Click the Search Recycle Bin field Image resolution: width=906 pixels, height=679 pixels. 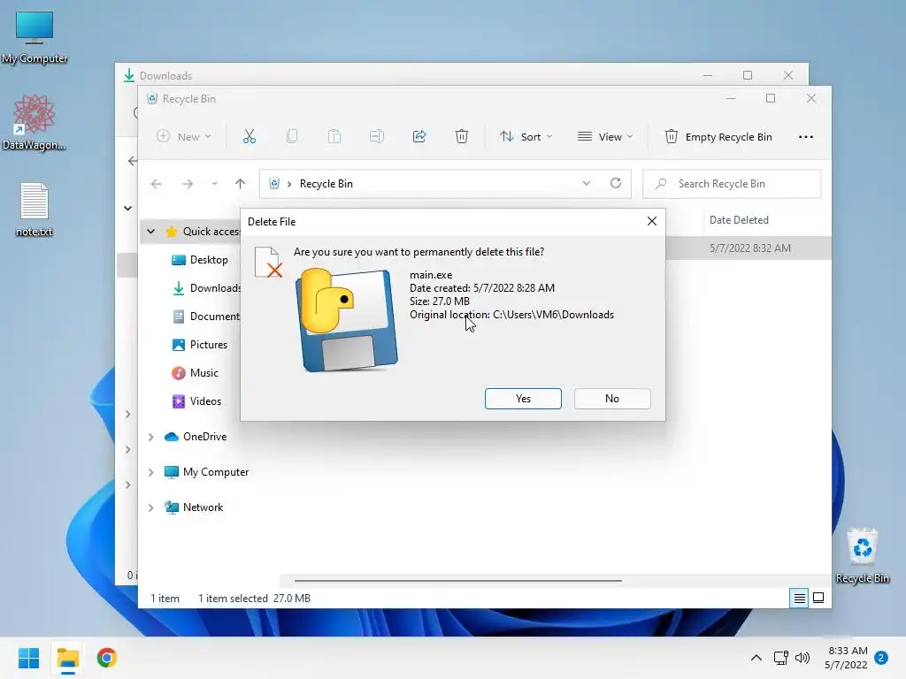click(x=732, y=184)
